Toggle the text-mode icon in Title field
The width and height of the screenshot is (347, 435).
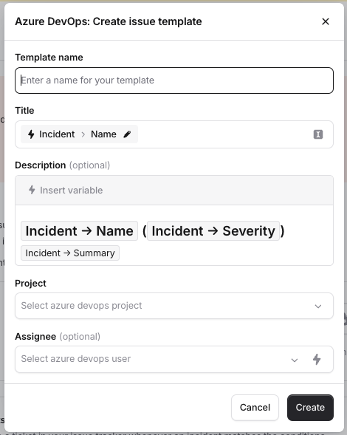point(318,134)
